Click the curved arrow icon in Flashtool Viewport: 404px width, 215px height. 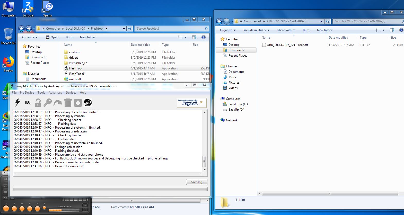(x=58, y=103)
